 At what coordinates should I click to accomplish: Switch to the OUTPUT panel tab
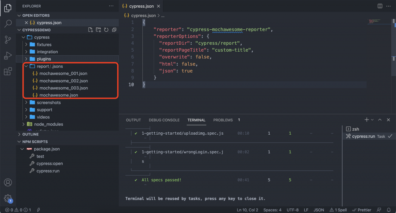[x=133, y=120]
